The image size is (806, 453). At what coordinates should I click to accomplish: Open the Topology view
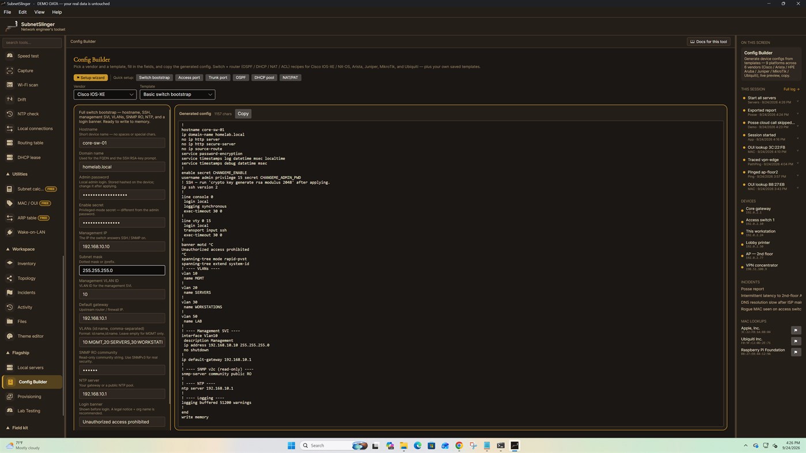click(x=32, y=278)
